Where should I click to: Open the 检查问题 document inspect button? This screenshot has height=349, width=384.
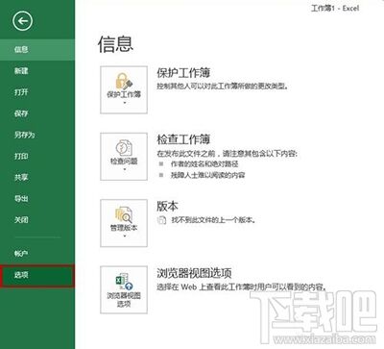124,157
